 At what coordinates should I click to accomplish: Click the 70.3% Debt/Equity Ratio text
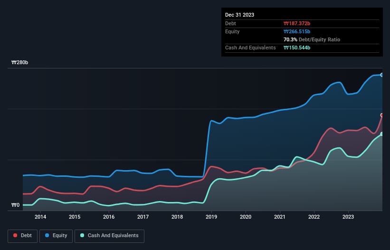coord(312,39)
